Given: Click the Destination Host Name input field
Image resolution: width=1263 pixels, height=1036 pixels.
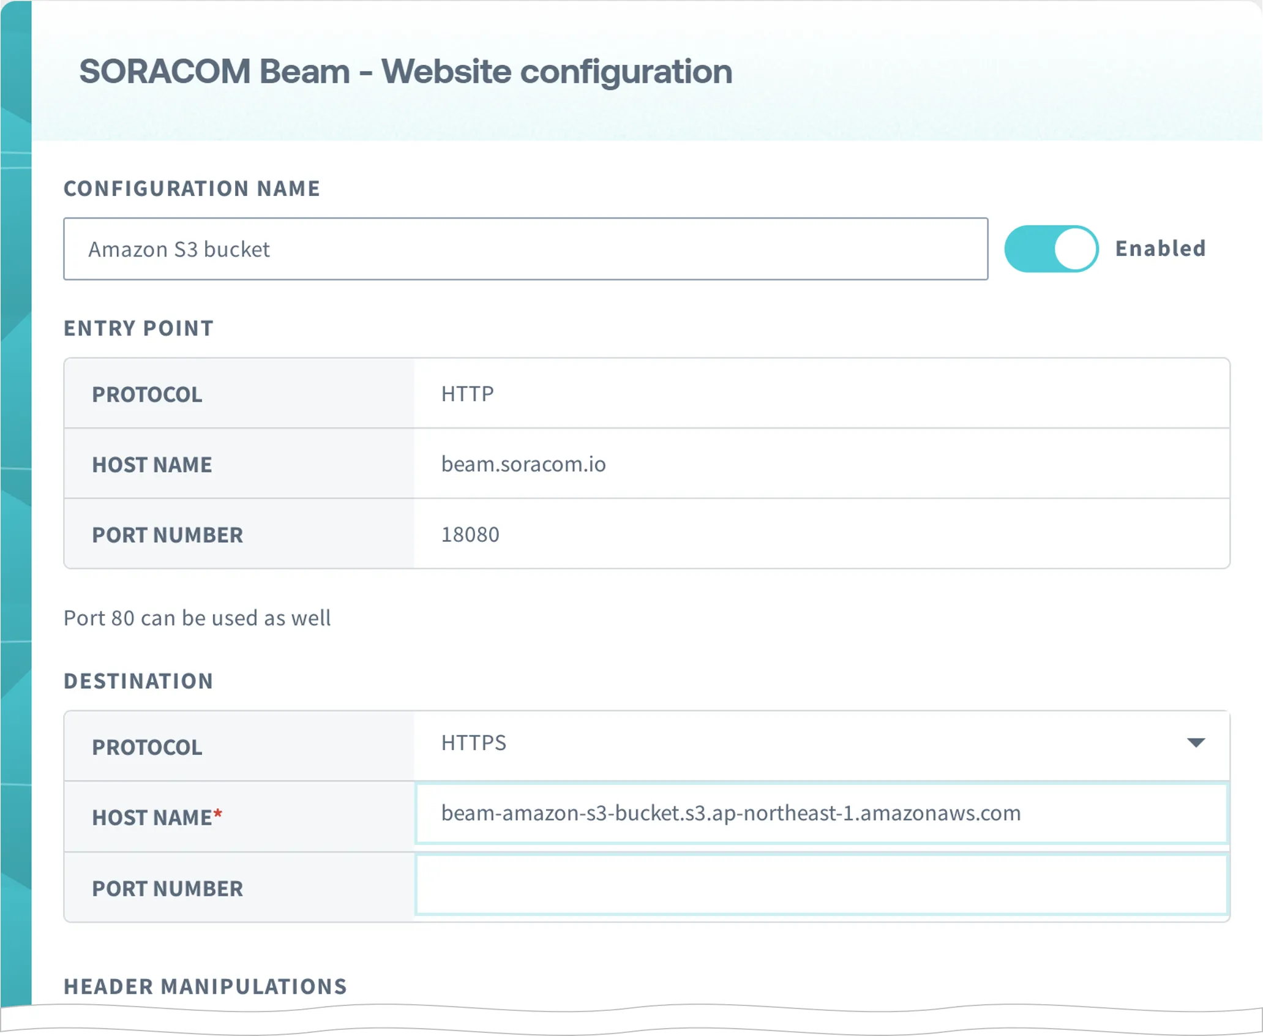Looking at the screenshot, I should tap(822, 814).
